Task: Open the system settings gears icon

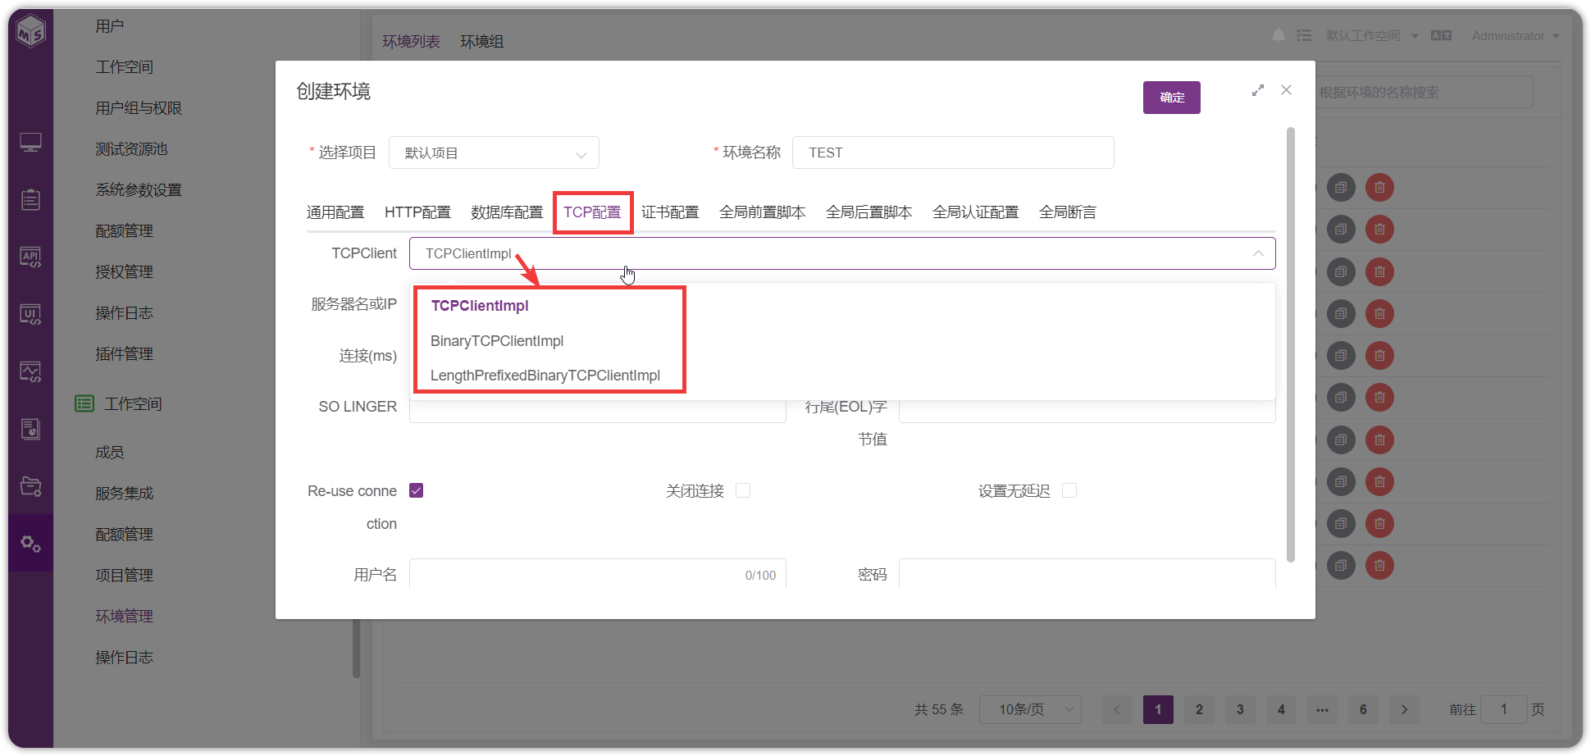Action: point(30,543)
